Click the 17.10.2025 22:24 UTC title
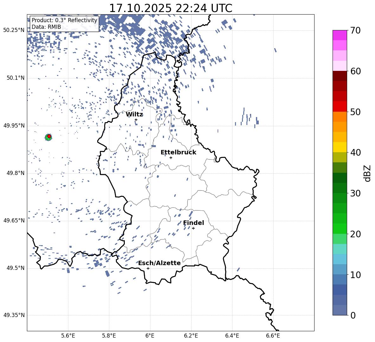 click(171, 8)
